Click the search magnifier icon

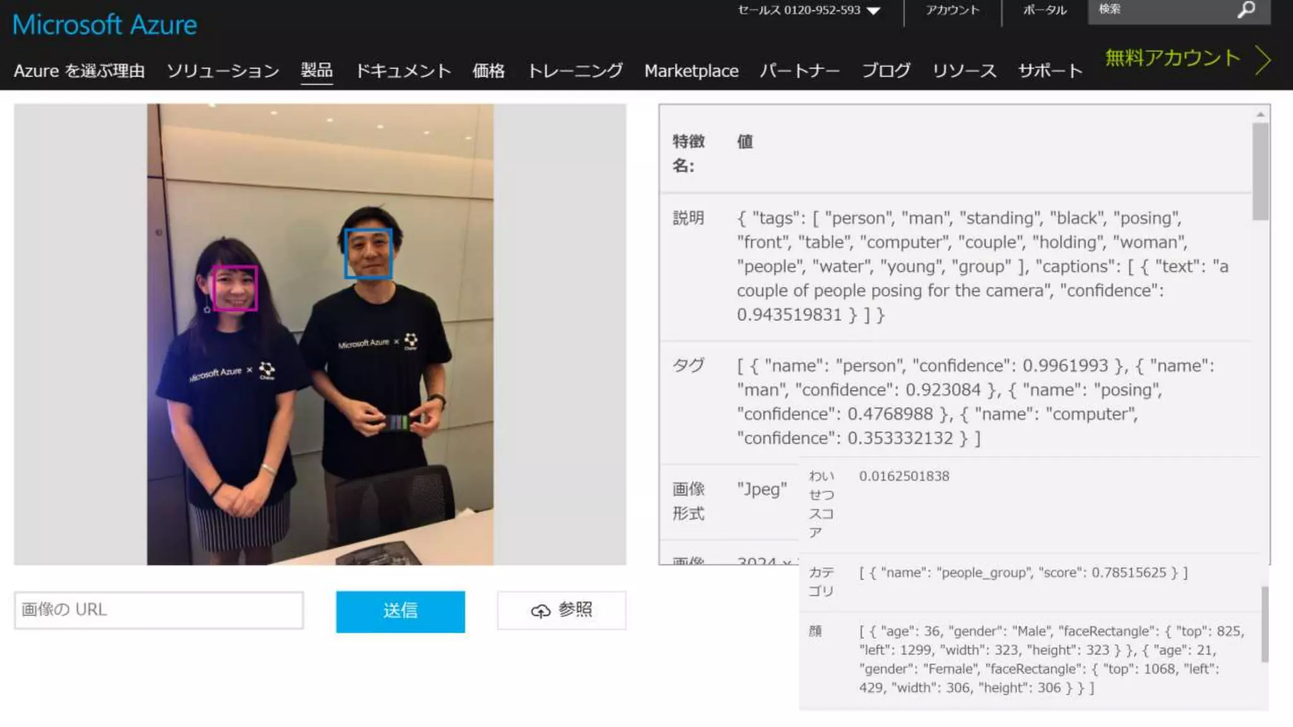1246,9
